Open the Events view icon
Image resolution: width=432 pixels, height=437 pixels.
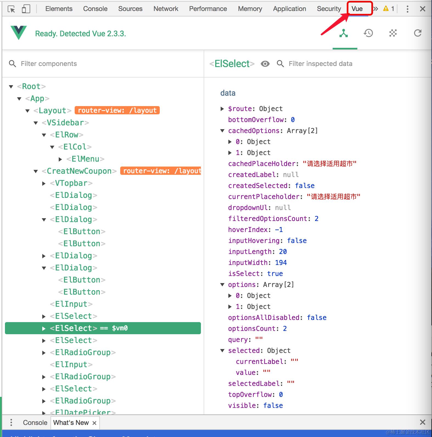pyautogui.click(x=393, y=33)
